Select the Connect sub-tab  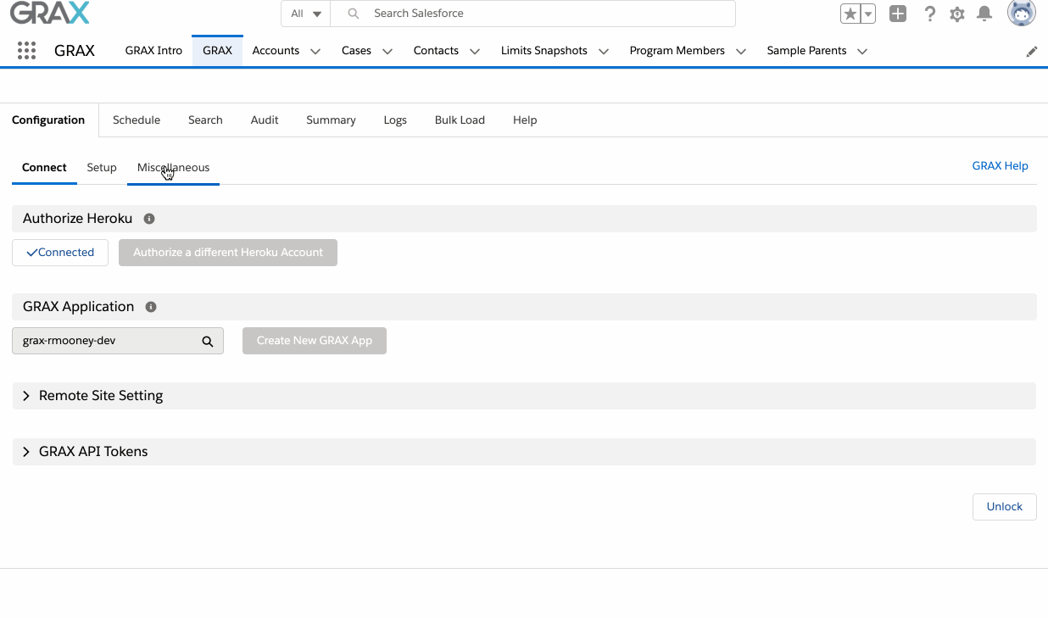click(x=44, y=168)
